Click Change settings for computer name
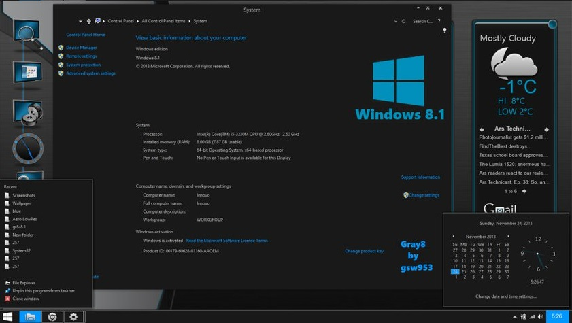572x323 pixels. point(424,195)
